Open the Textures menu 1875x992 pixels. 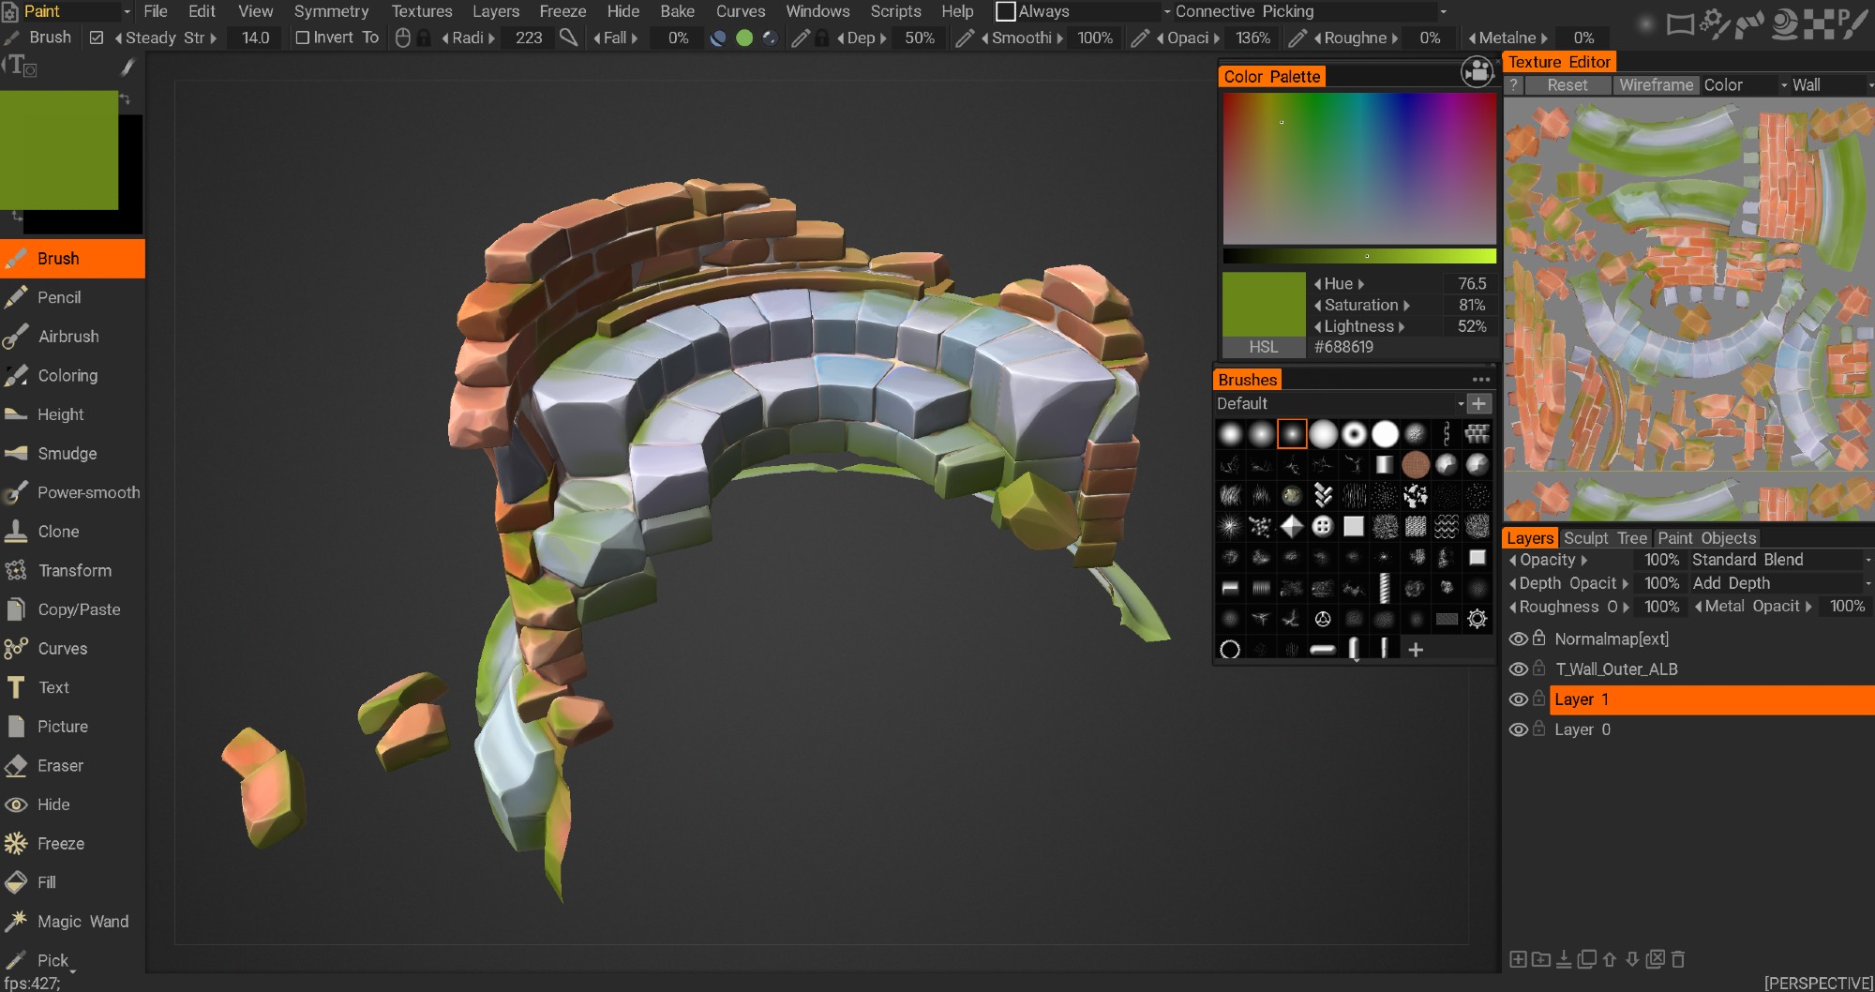pyautogui.click(x=421, y=11)
